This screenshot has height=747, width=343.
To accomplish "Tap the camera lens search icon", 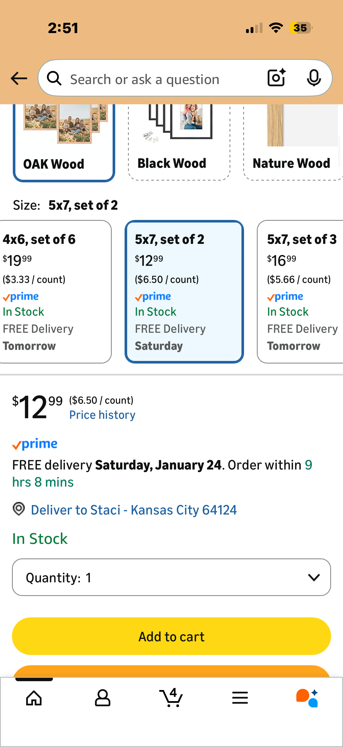I will tap(276, 78).
